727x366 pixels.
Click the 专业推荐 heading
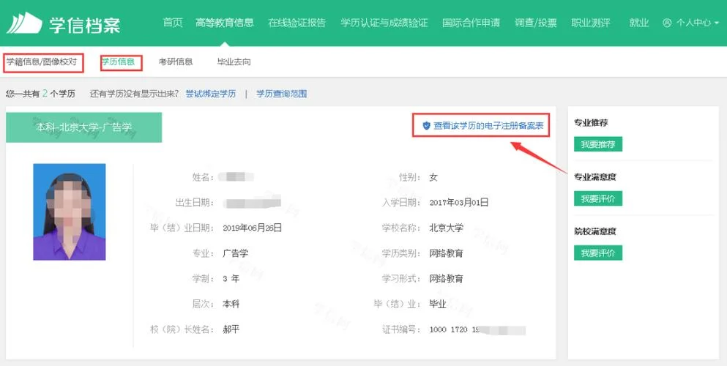pyautogui.click(x=591, y=123)
